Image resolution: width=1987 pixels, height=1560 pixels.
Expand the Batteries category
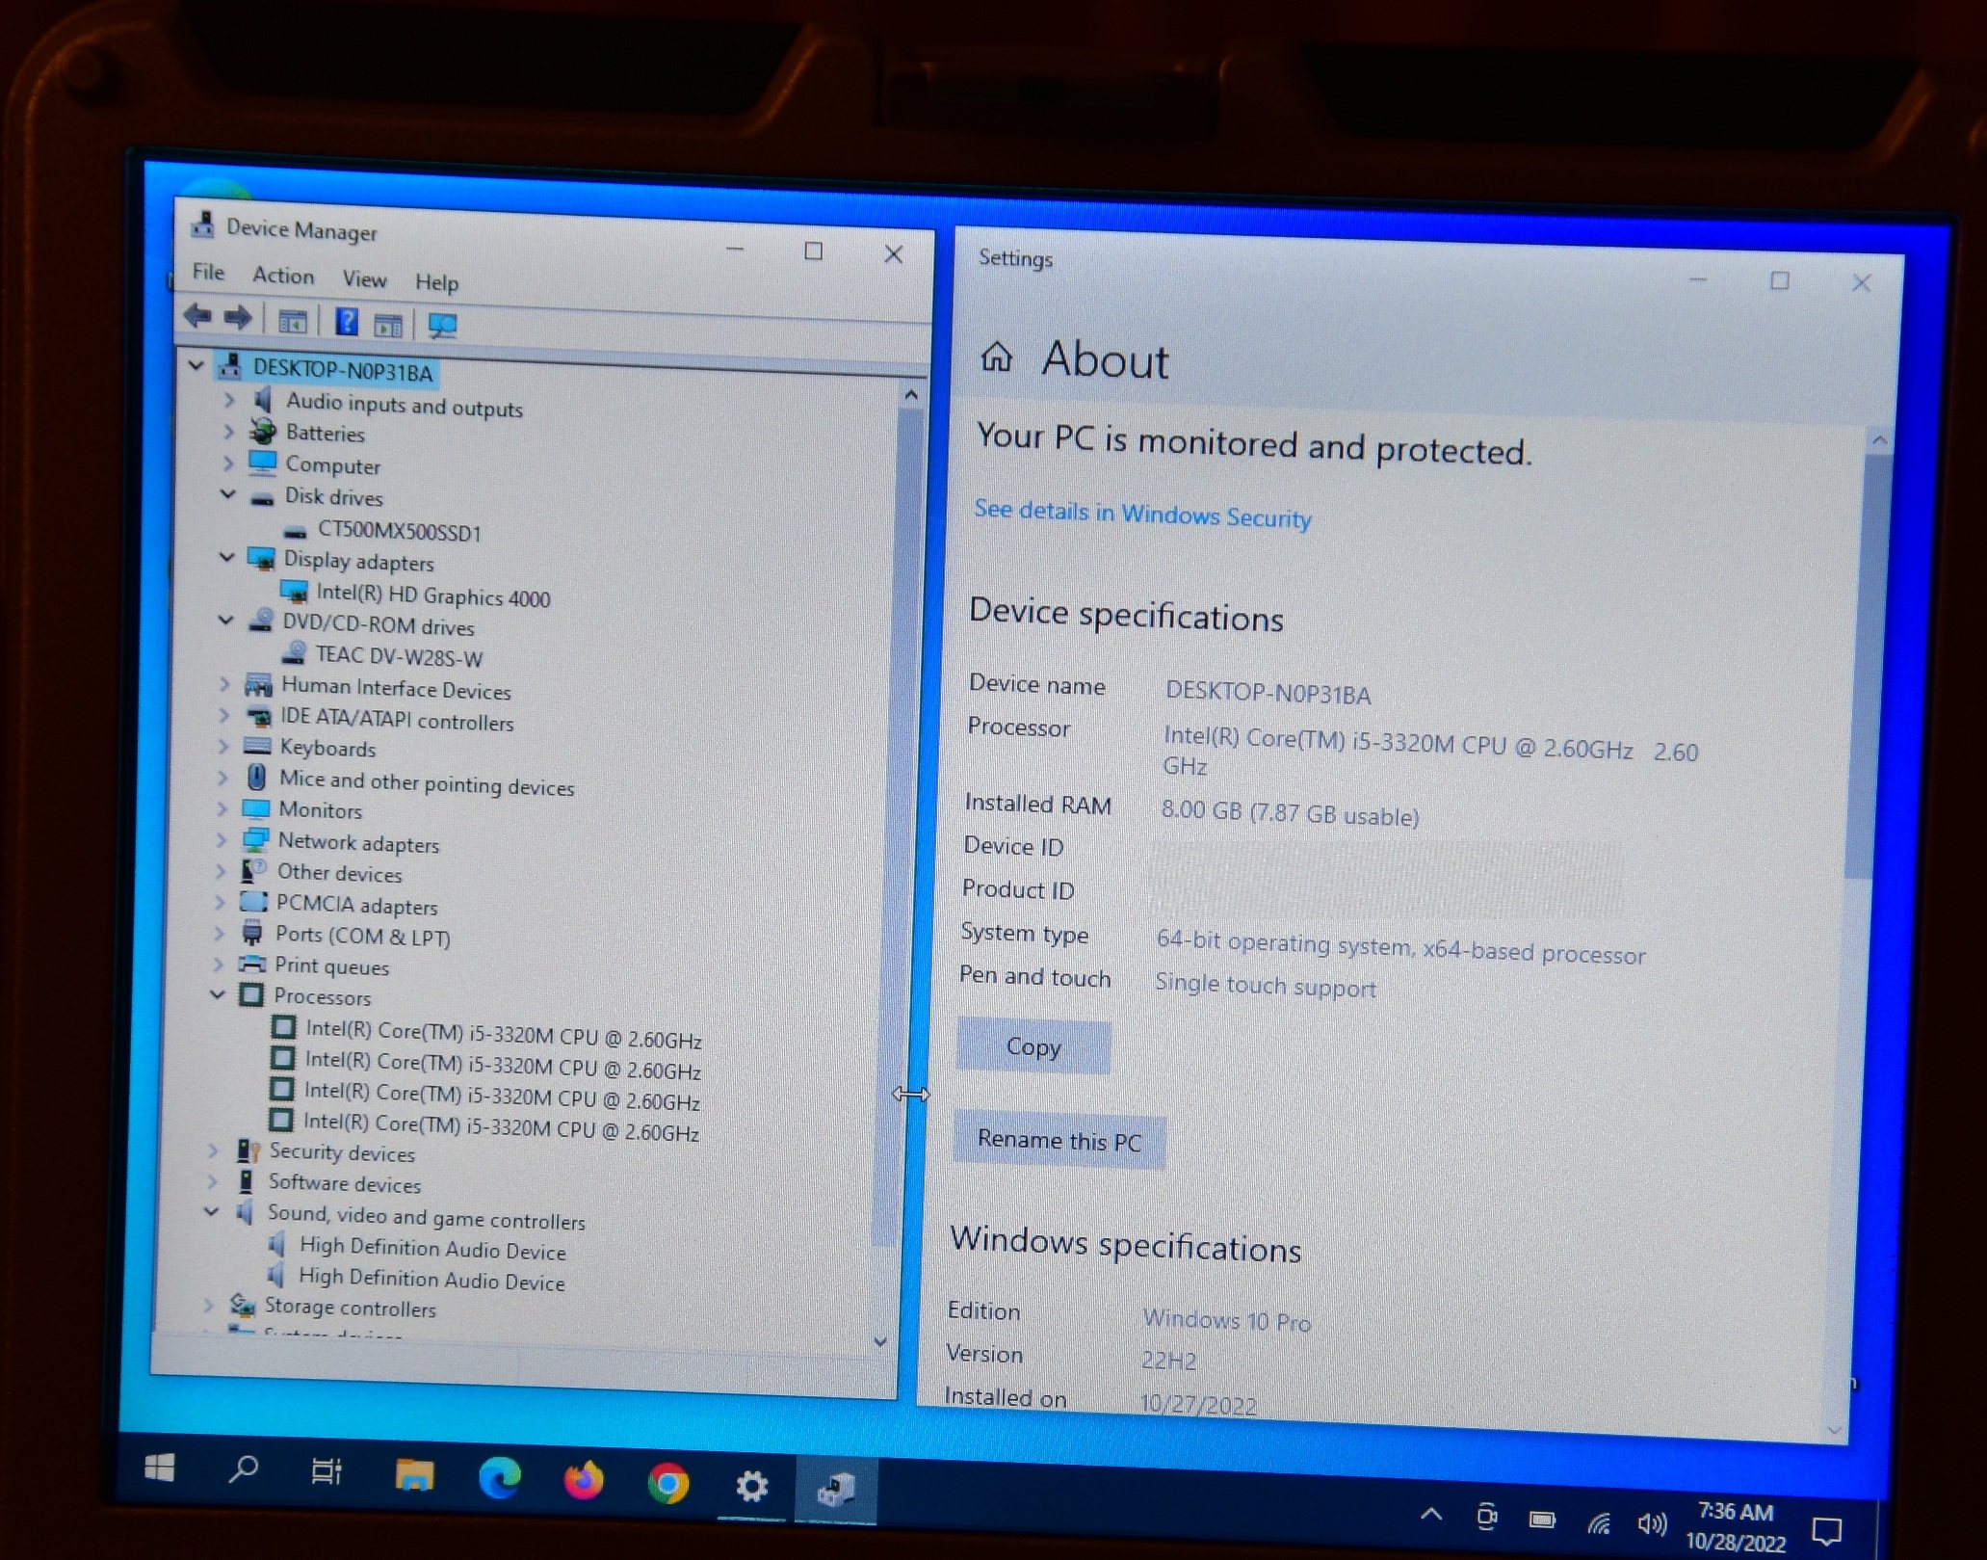tap(228, 432)
